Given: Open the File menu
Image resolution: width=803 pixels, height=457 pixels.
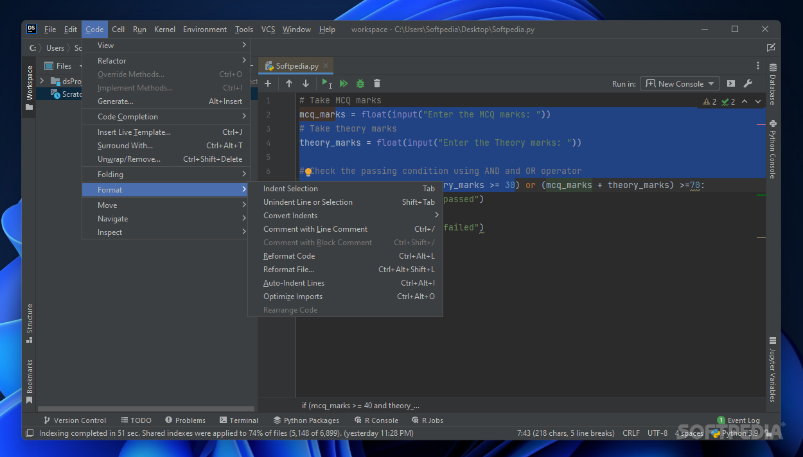Looking at the screenshot, I should pyautogui.click(x=50, y=29).
